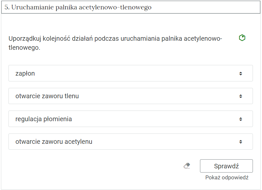Screen dimensions: 262x190
Task: Click the sort arrows on 'otwarcie zaworu tlenu'
Action: 241,96
